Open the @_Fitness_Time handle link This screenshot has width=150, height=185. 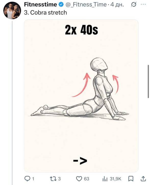[86, 5]
